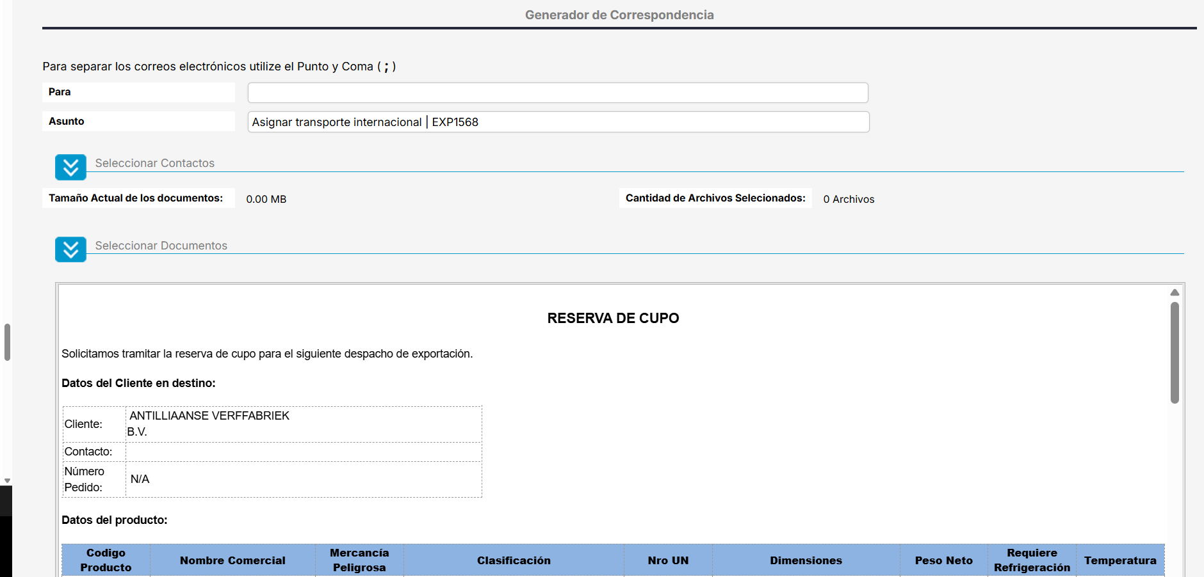Click the left-side page scrollbar thumb

click(7, 342)
